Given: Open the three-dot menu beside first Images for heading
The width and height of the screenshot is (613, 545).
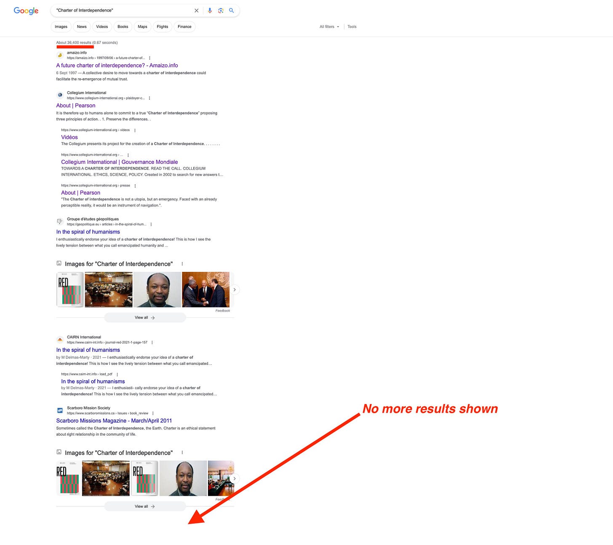Looking at the screenshot, I should (182, 264).
